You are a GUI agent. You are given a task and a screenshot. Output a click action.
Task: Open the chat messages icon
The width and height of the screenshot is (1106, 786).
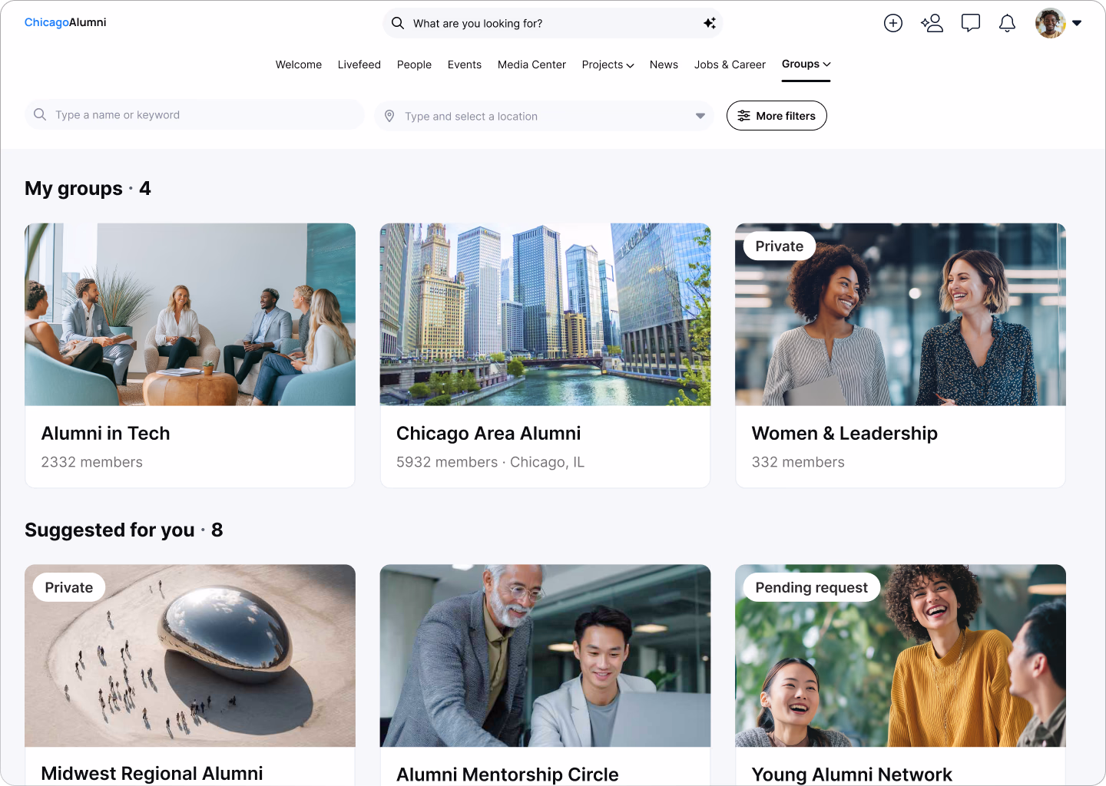[971, 23]
